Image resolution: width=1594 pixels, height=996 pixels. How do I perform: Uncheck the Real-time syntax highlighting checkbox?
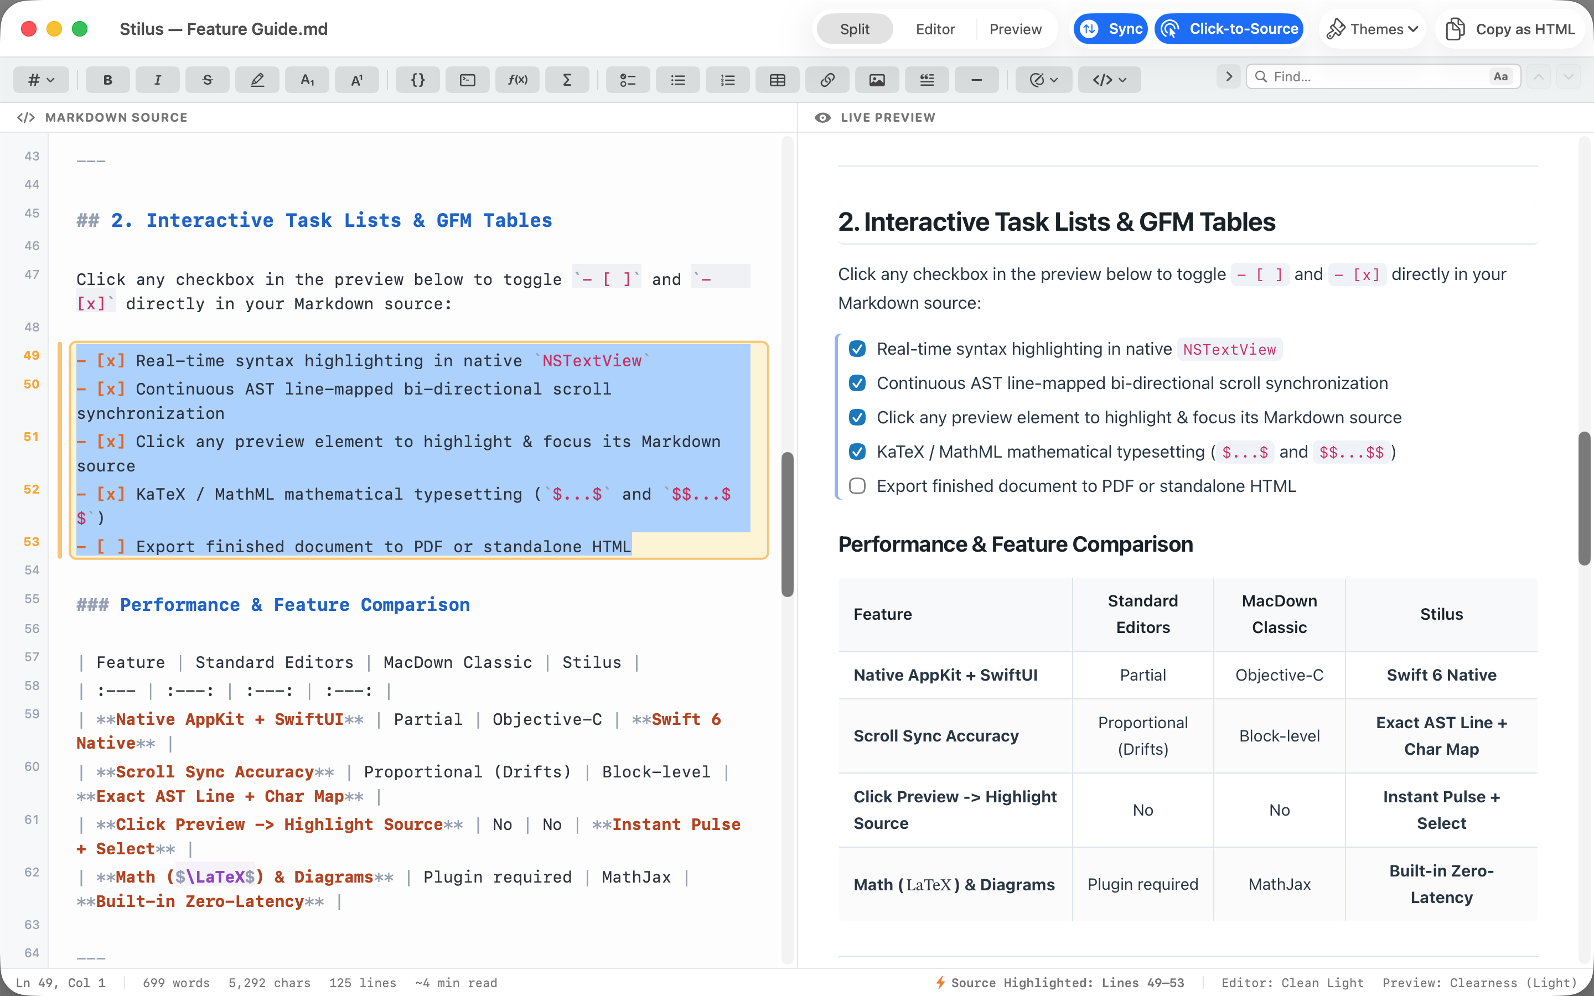857,349
